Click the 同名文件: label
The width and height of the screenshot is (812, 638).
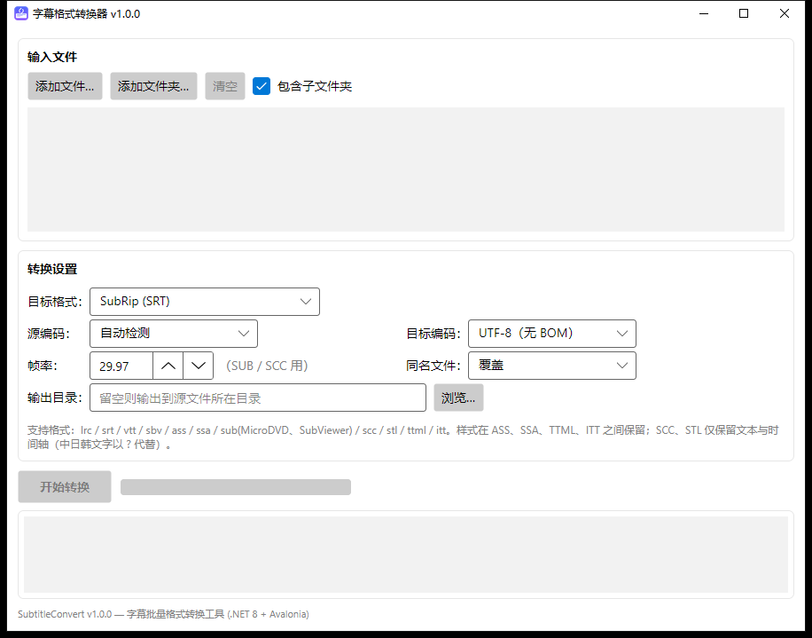tap(433, 366)
